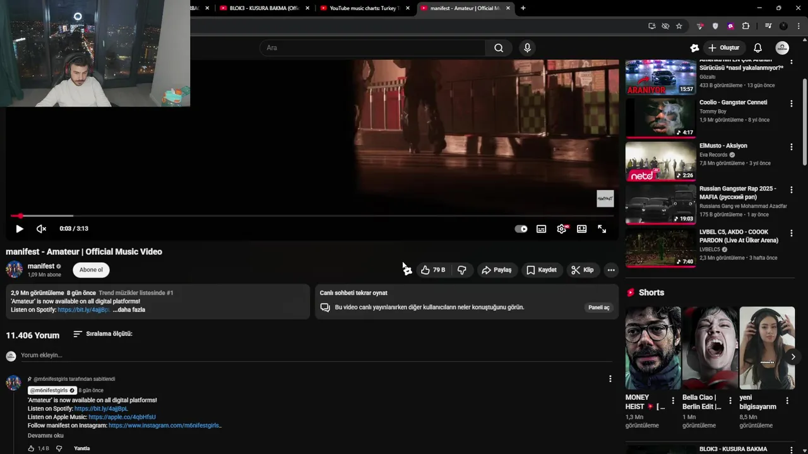Switch to theater mode
808x454 pixels.
[581, 229]
